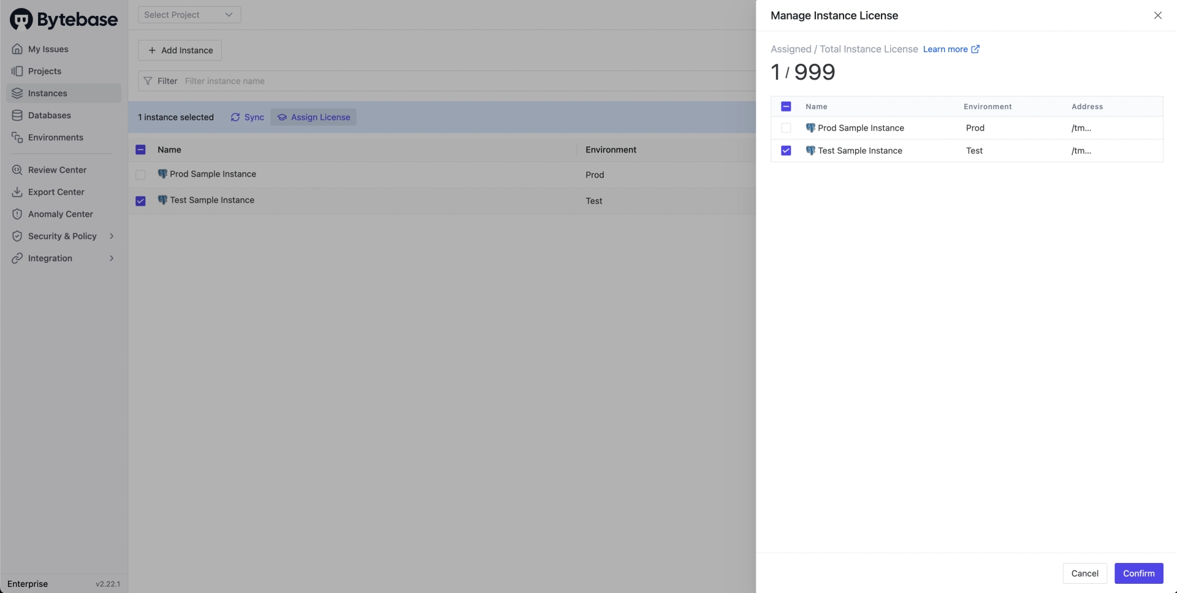The height and width of the screenshot is (593, 1177).
Task: Open the Review Center search icon
Action: click(17, 170)
